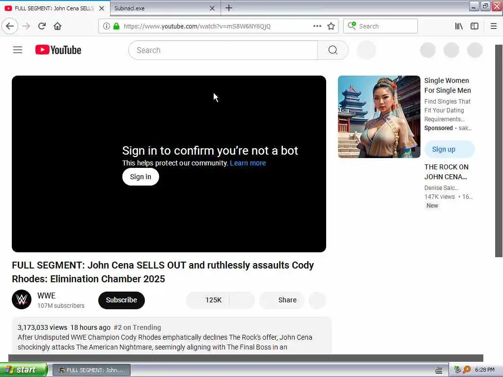Click the 107M subscribers text
Screen dimensions: 503x377
pos(60,305)
